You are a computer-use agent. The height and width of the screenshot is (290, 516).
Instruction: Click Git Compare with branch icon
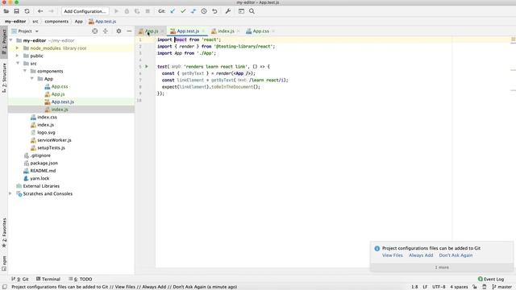pos(193,11)
